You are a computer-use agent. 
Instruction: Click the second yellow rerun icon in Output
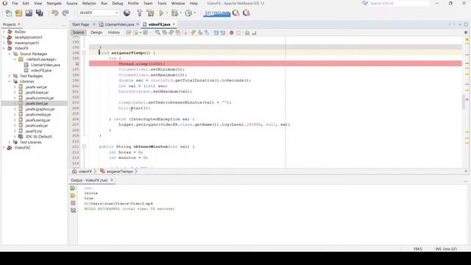coord(73,196)
